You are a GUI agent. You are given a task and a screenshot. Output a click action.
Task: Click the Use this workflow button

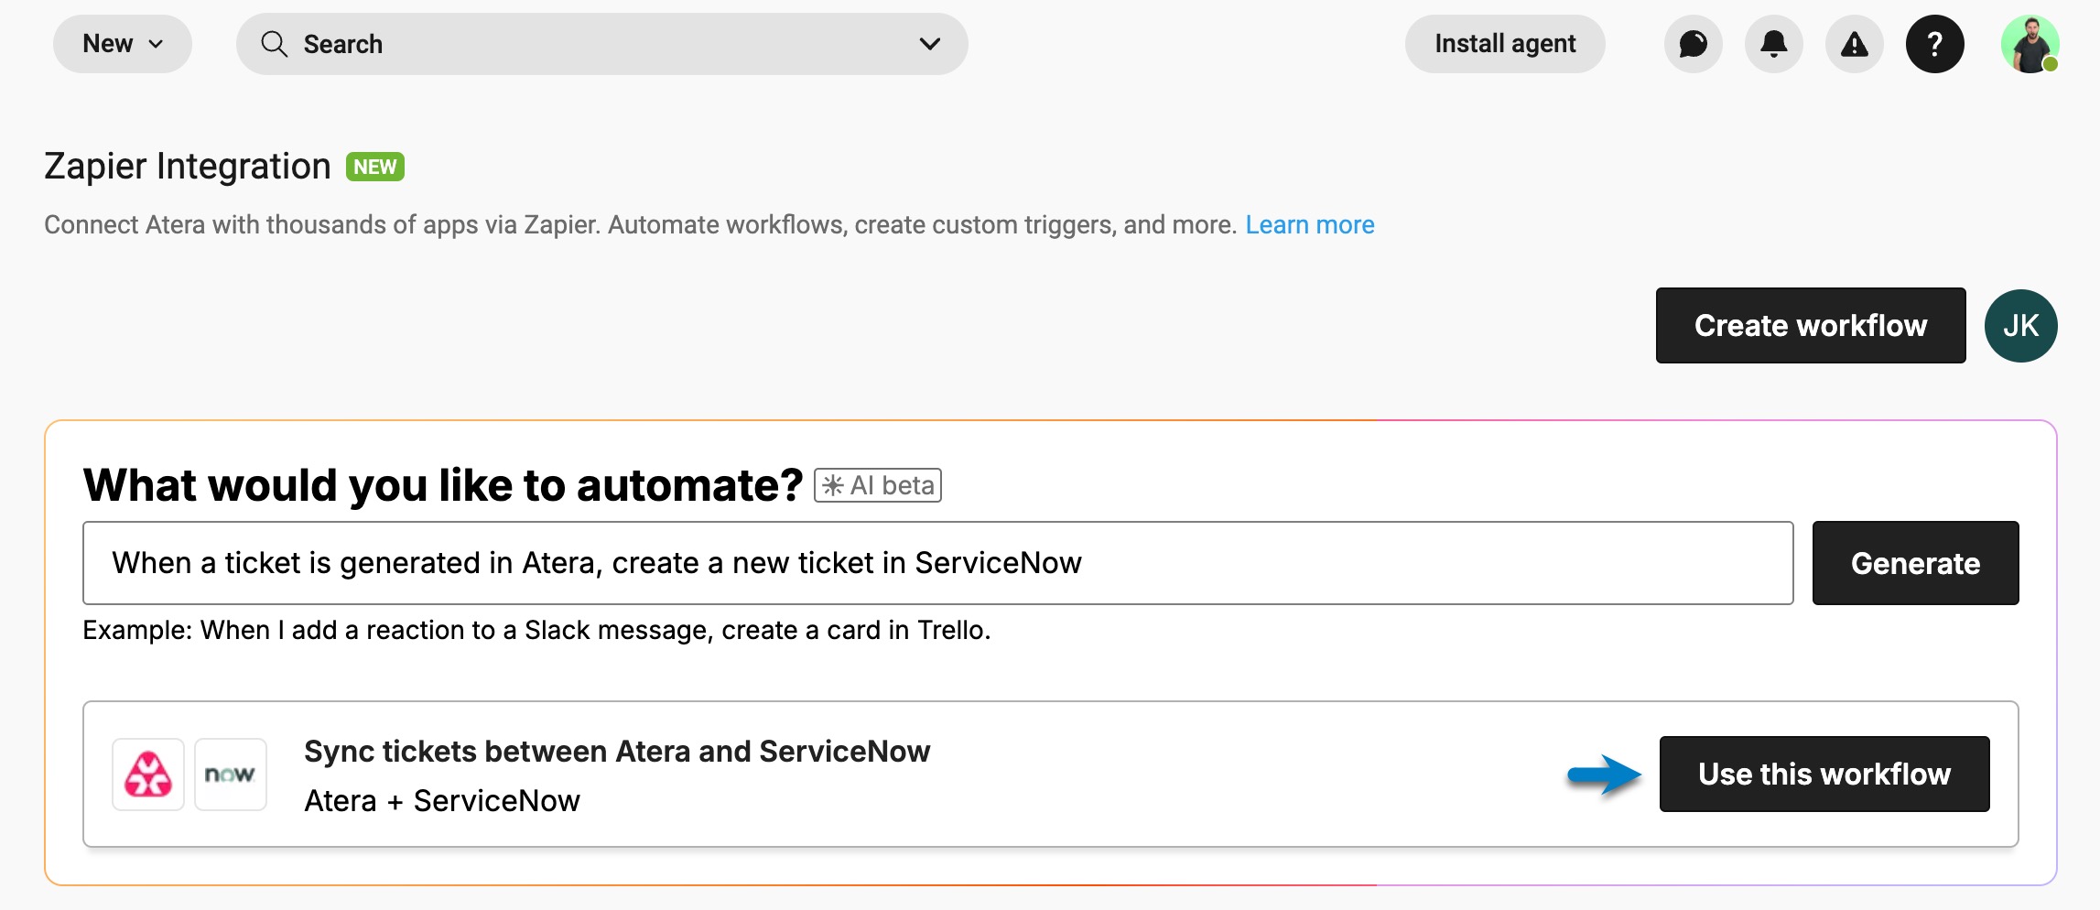point(1824,775)
